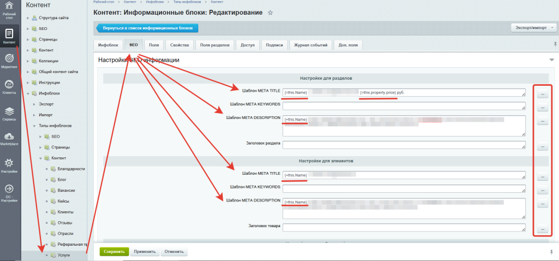The image size is (559, 261).
Task: Select Услуги in the content tree
Action: 63,256
